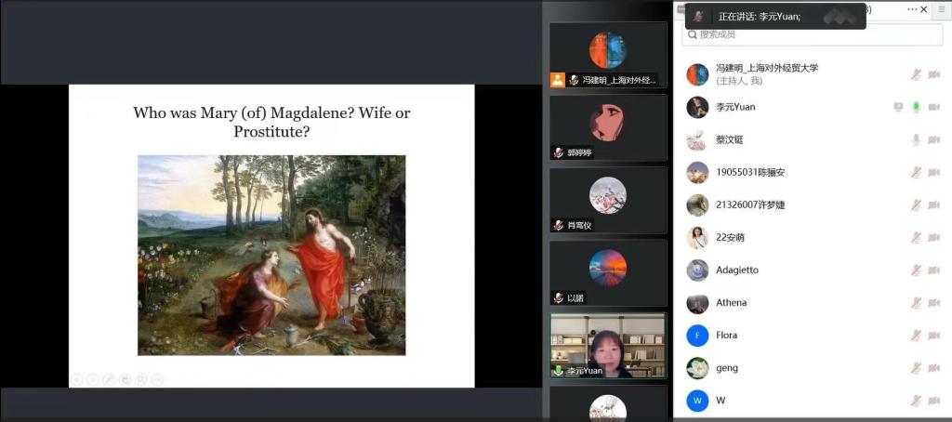Image resolution: width=952 pixels, height=422 pixels.
Task: Unmute microphone for Flora
Action: pyautogui.click(x=916, y=336)
